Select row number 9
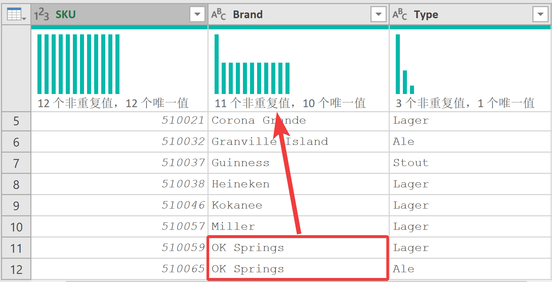552x282 pixels. click(x=16, y=206)
